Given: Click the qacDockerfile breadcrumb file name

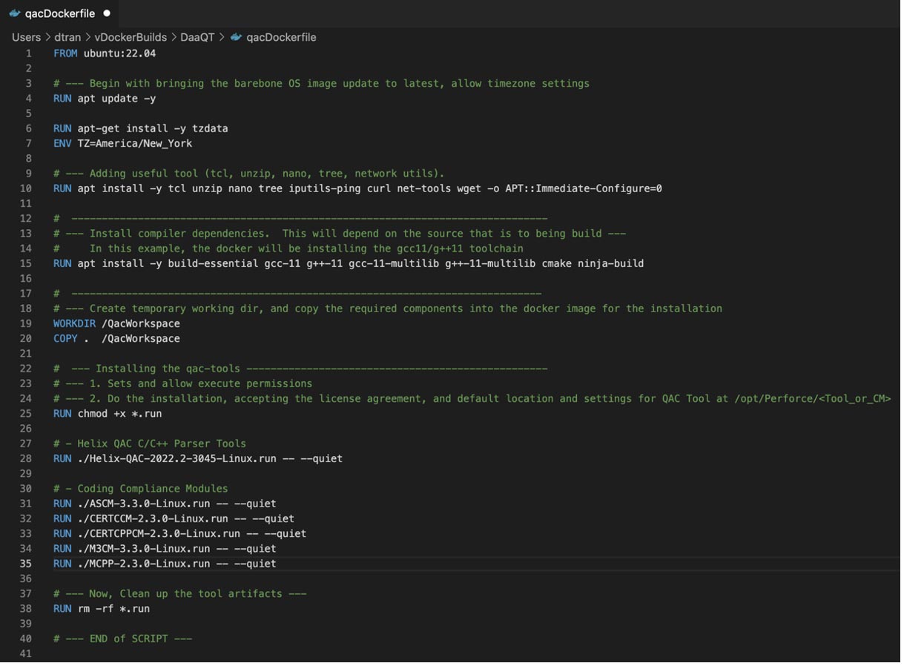Looking at the screenshot, I should click(281, 37).
